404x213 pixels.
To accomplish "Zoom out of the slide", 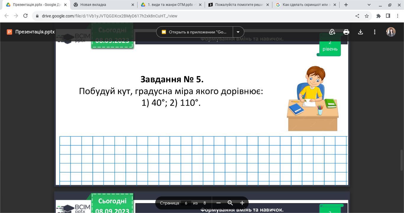I will click(x=219, y=203).
